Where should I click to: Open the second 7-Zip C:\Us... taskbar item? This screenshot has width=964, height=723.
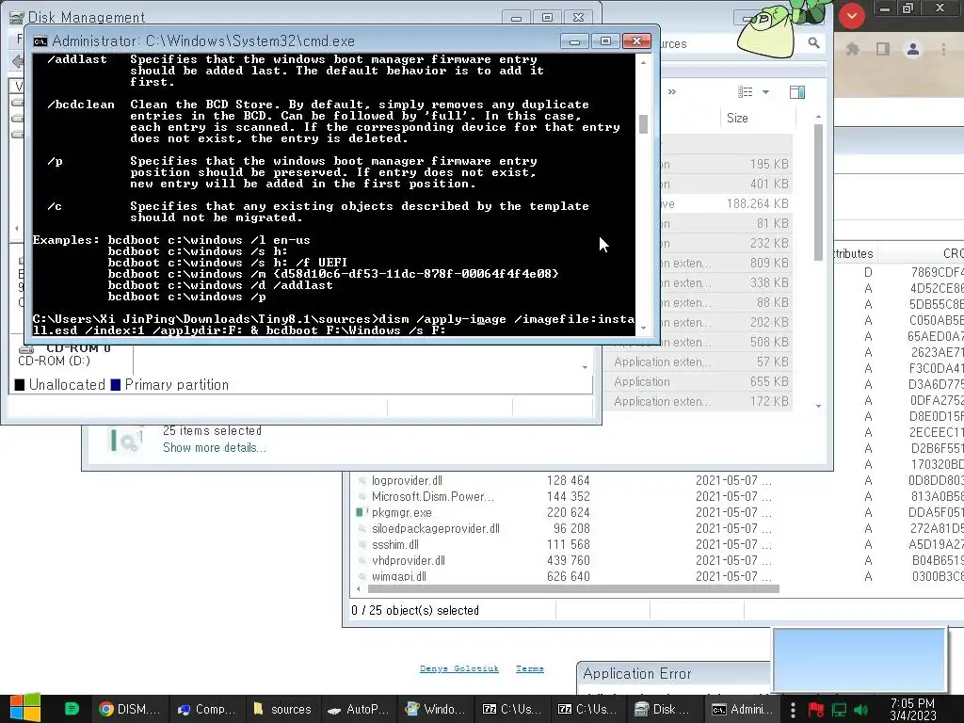coord(587,709)
